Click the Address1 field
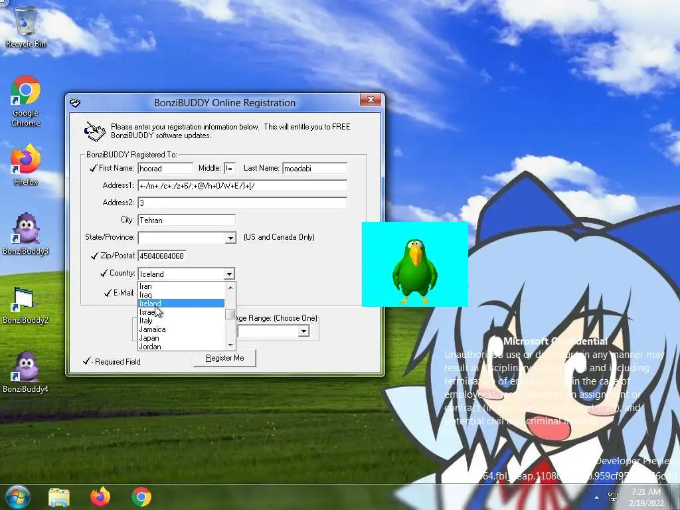This screenshot has height=510, width=680. coord(242,186)
